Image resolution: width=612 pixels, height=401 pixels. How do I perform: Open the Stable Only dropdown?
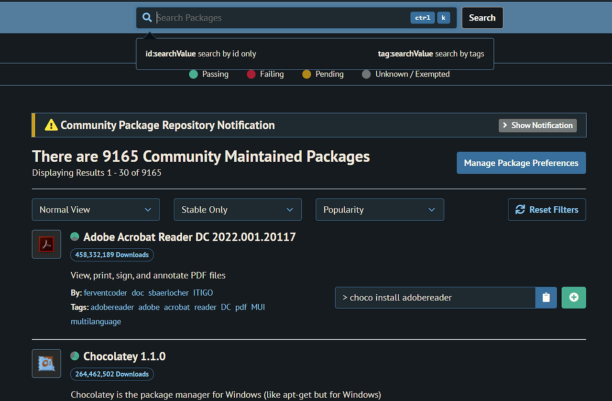pos(238,210)
